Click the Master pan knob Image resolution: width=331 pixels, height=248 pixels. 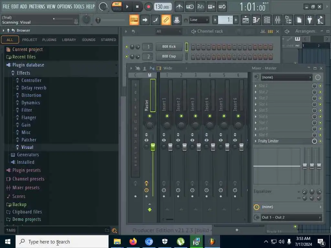pyautogui.click(x=150, y=125)
